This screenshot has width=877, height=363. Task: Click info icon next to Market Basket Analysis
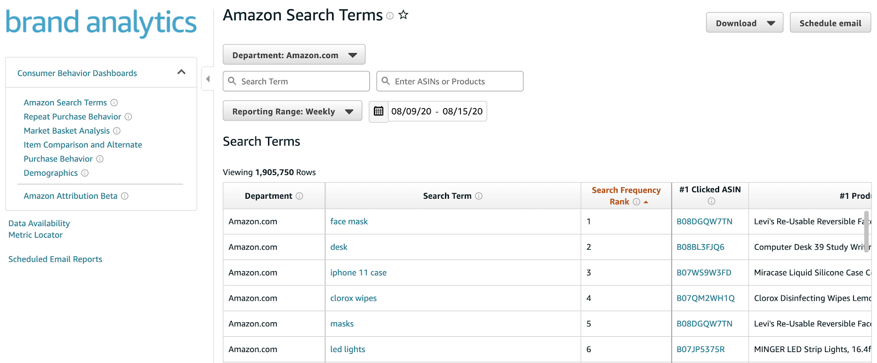[x=117, y=131]
